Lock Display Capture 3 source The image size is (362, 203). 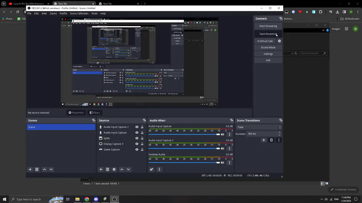pyautogui.click(x=142, y=144)
